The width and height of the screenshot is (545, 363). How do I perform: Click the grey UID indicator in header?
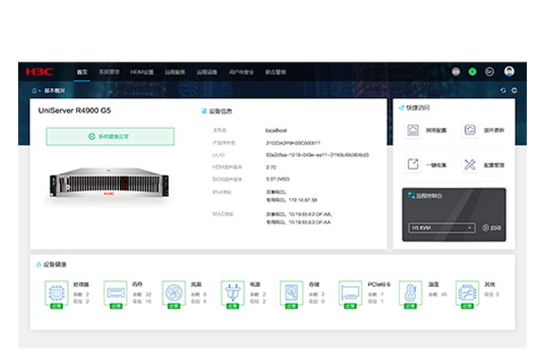[x=456, y=72]
